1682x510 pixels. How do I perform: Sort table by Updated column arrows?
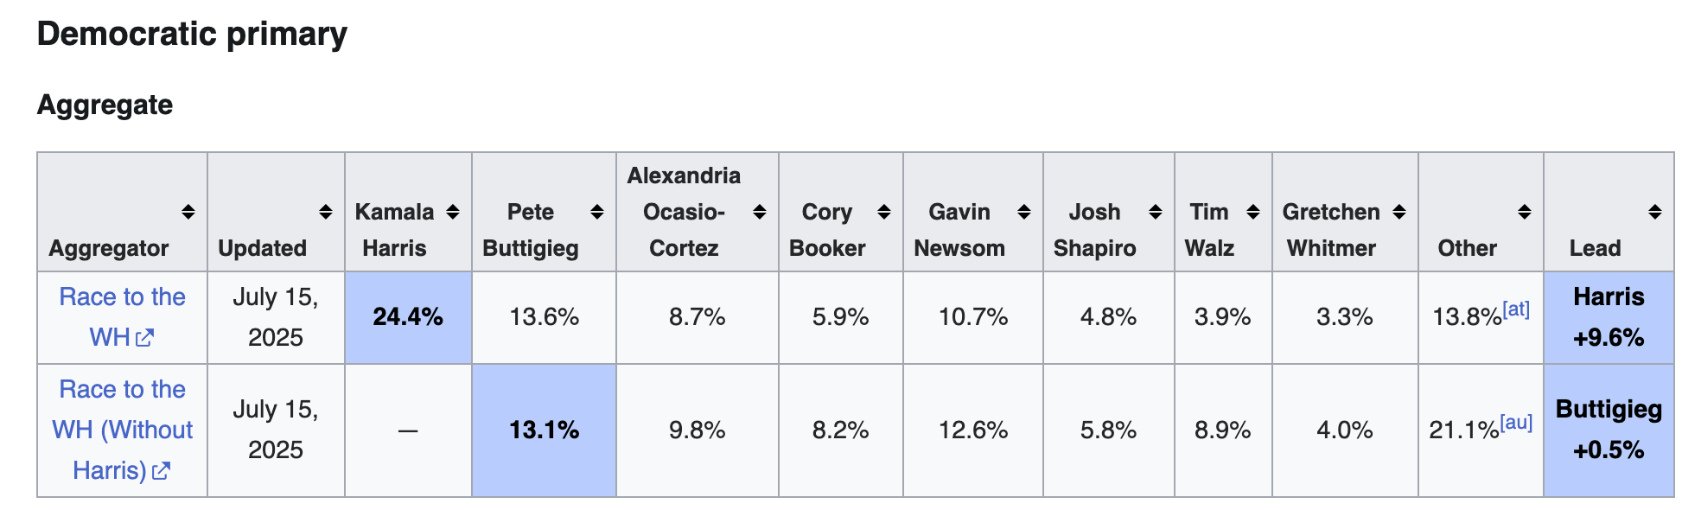click(x=325, y=212)
